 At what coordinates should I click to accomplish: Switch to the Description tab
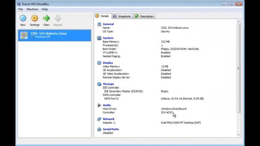click(x=144, y=16)
